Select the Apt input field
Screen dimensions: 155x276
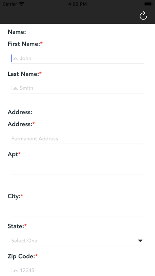pyautogui.click(x=77, y=169)
